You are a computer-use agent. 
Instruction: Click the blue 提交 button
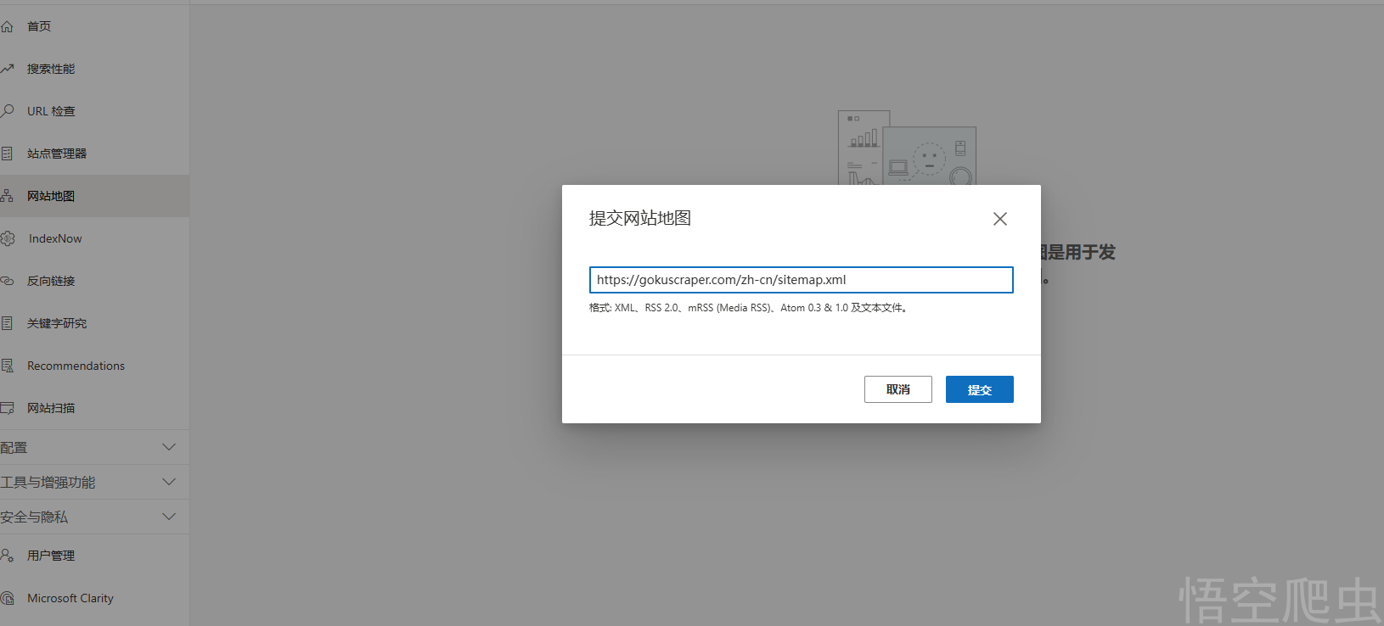click(x=980, y=389)
